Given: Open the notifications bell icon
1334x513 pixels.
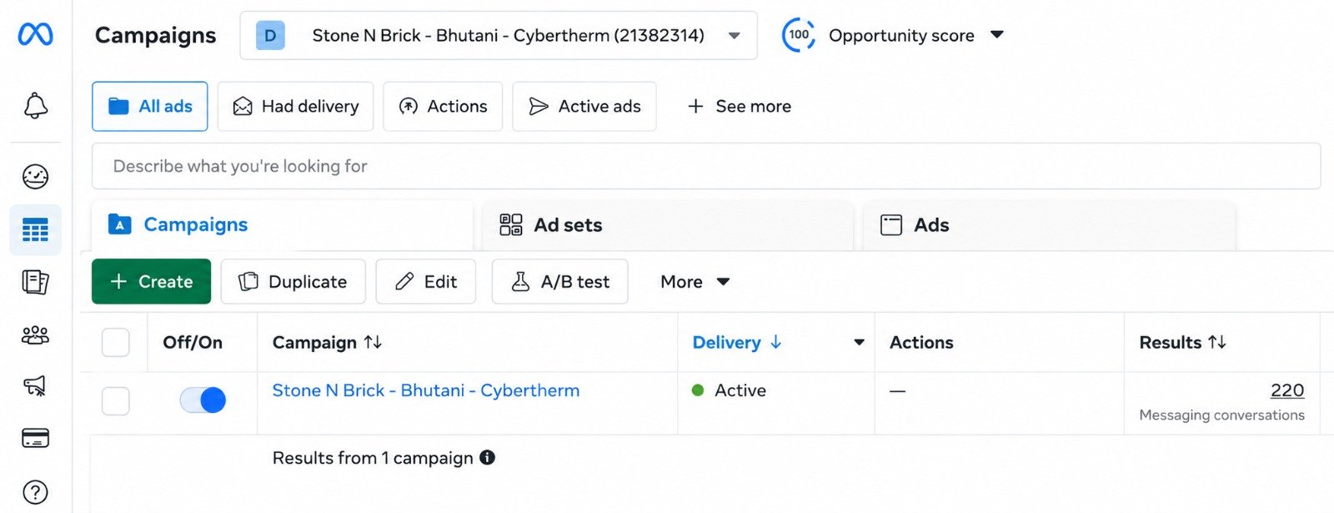Looking at the screenshot, I should pos(35,106).
